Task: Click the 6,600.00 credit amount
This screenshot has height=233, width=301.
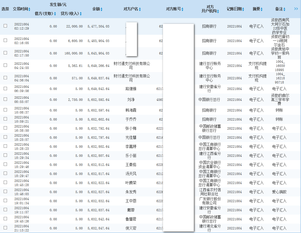Action: click(x=76, y=41)
